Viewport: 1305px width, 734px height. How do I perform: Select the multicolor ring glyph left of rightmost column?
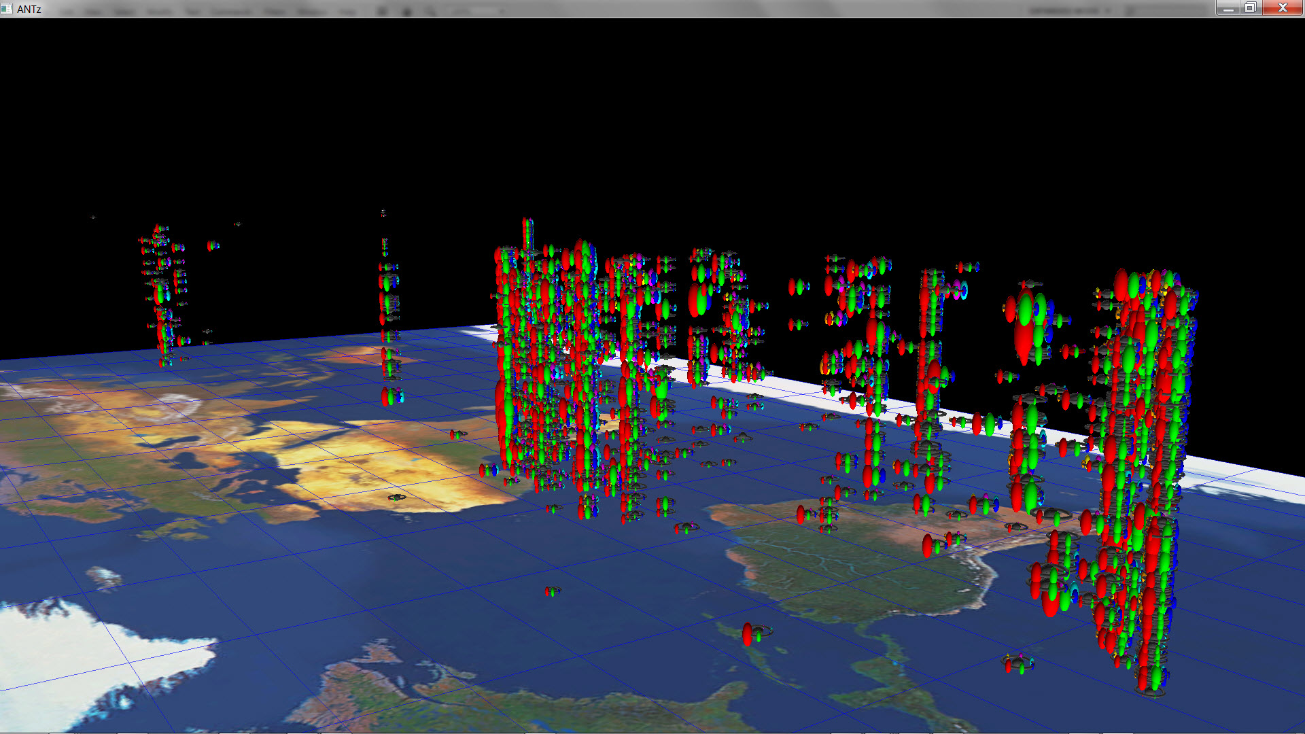(1017, 662)
